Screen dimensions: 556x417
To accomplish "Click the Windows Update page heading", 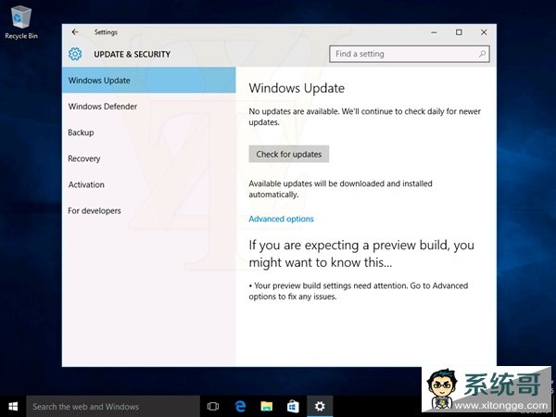I will point(297,88).
